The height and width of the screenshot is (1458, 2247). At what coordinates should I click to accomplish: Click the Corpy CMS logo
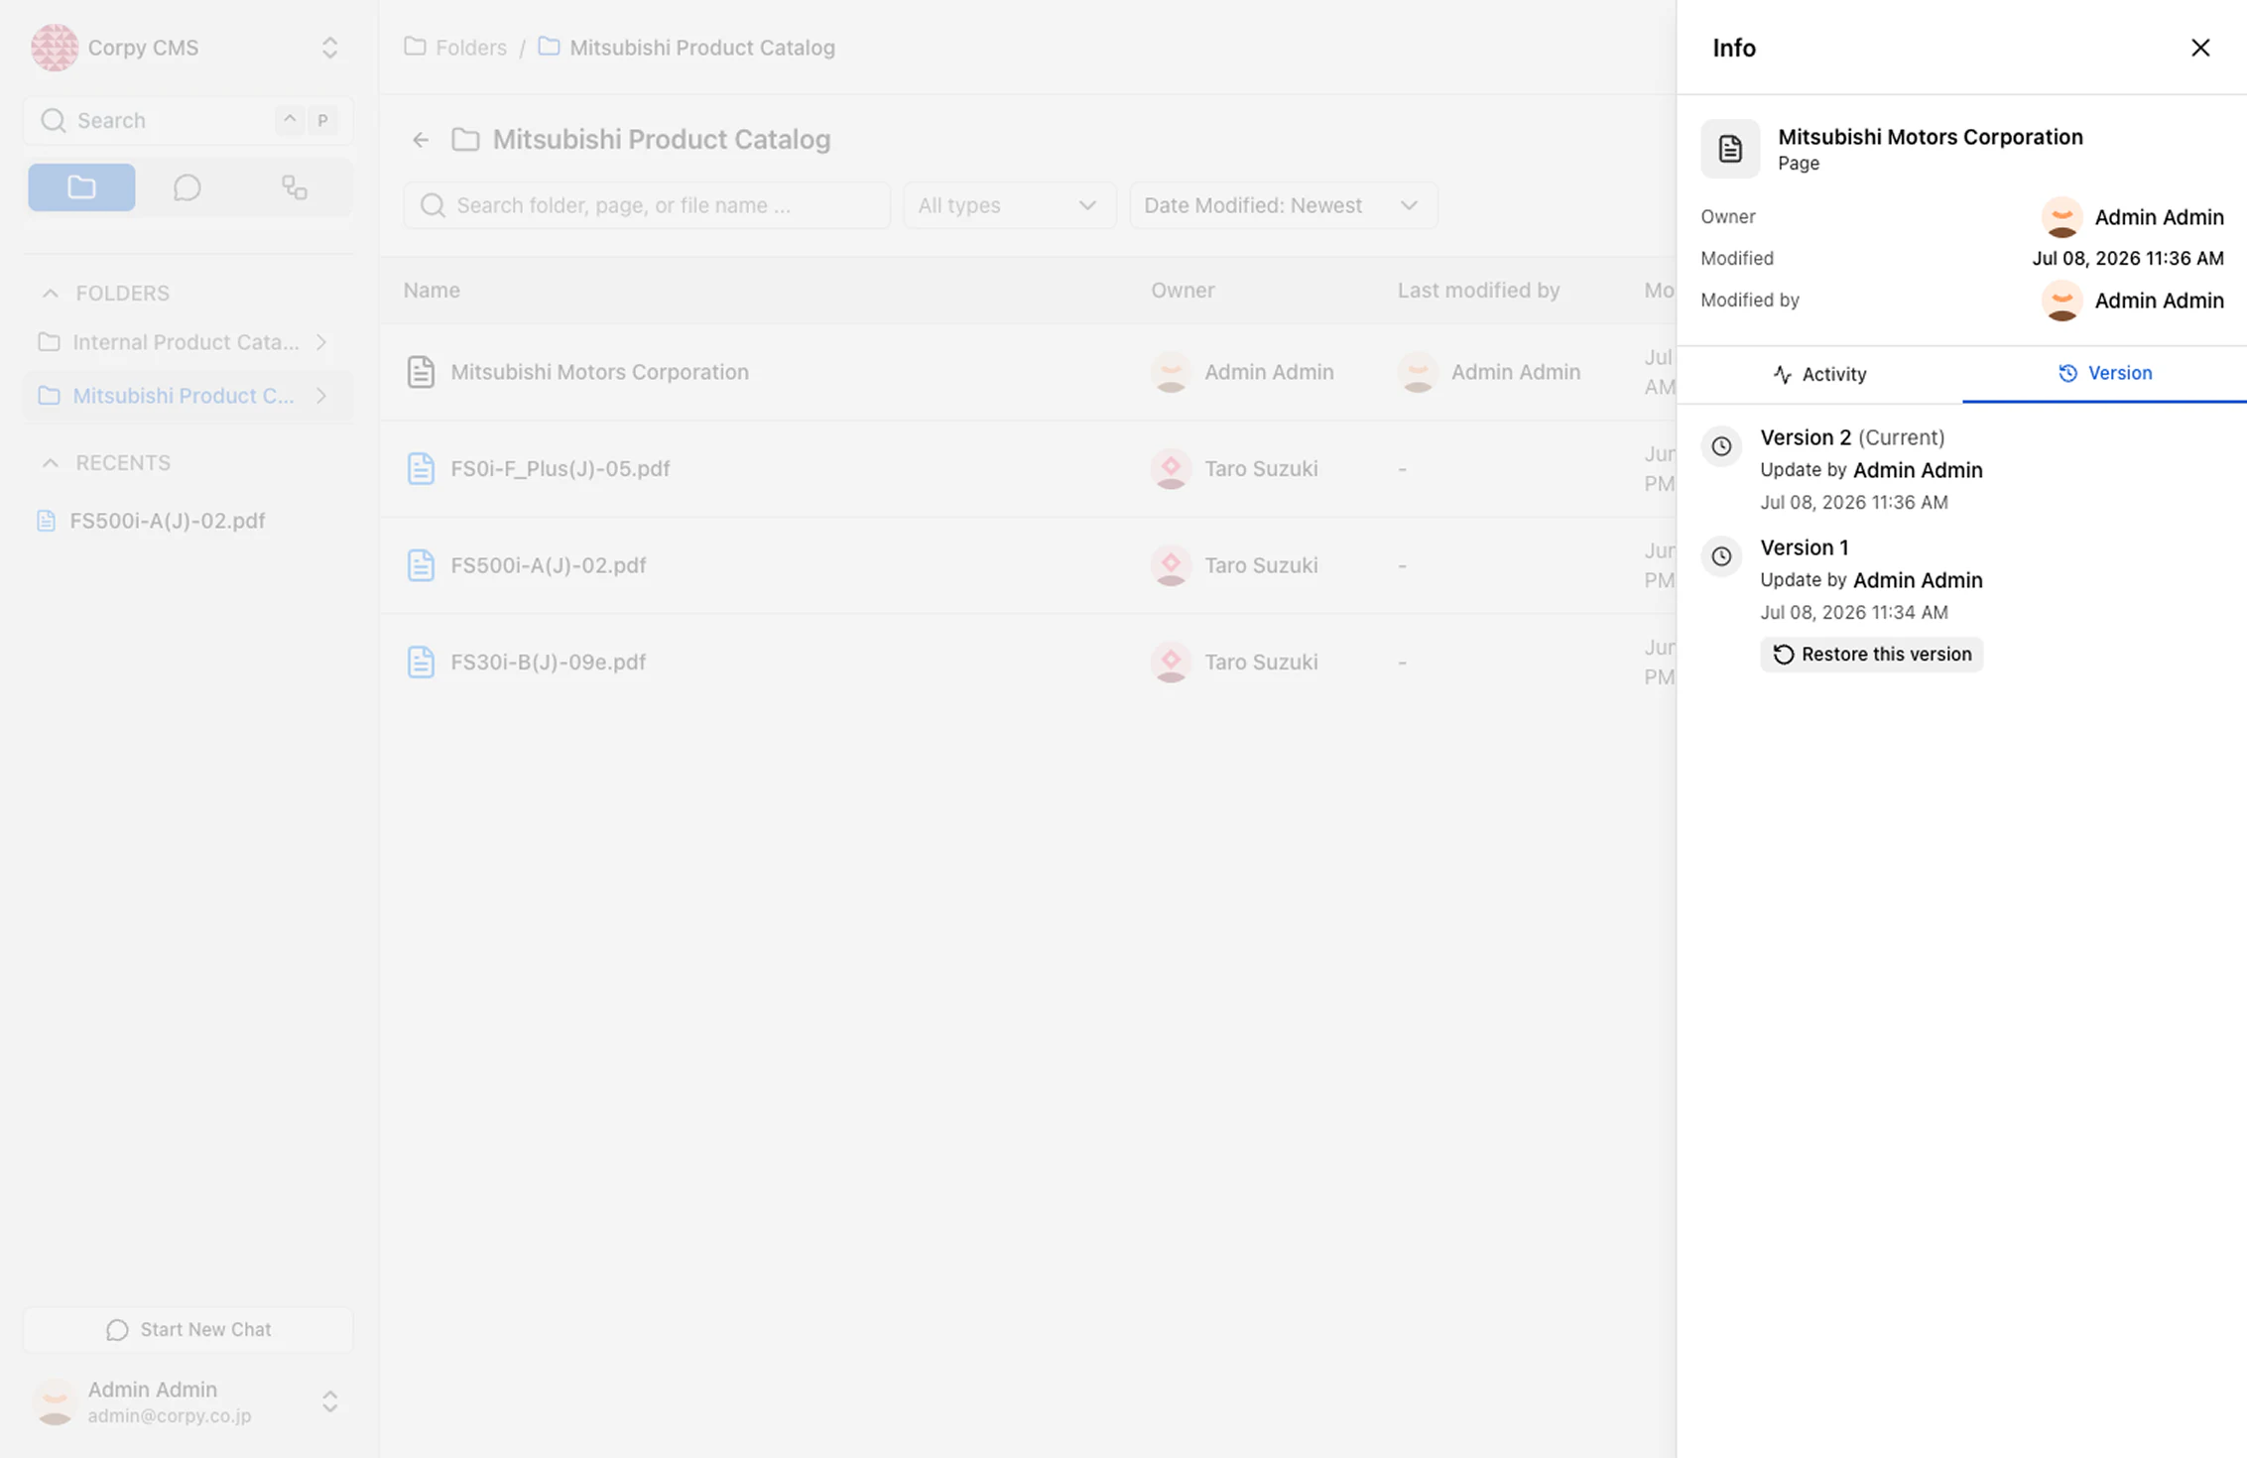[55, 48]
